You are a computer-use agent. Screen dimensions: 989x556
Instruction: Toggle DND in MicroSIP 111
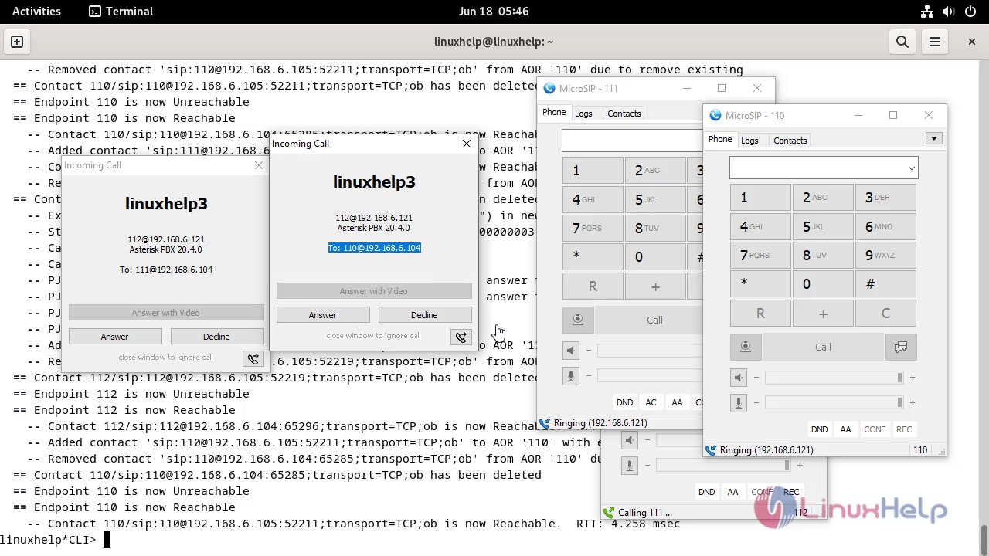(x=624, y=402)
